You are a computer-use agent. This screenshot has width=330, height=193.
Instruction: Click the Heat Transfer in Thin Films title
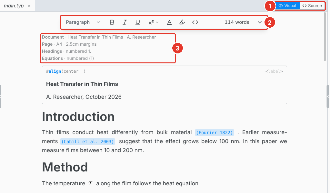click(82, 84)
